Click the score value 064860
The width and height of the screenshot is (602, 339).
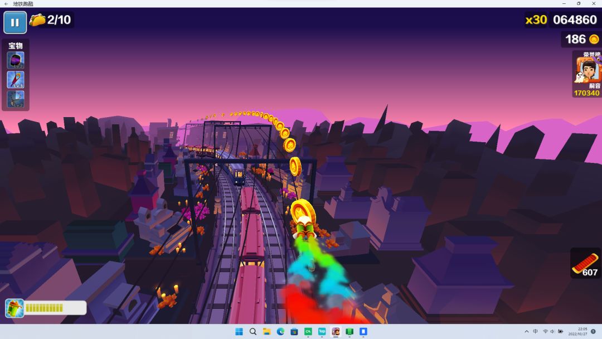pyautogui.click(x=575, y=20)
